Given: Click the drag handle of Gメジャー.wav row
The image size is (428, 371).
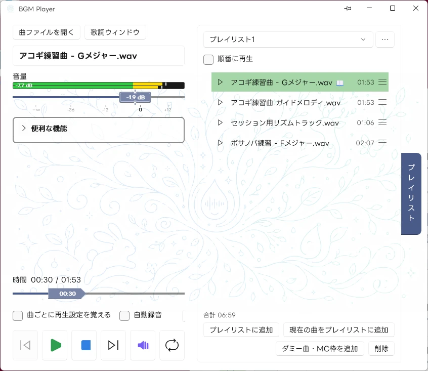Looking at the screenshot, I should 382,82.
